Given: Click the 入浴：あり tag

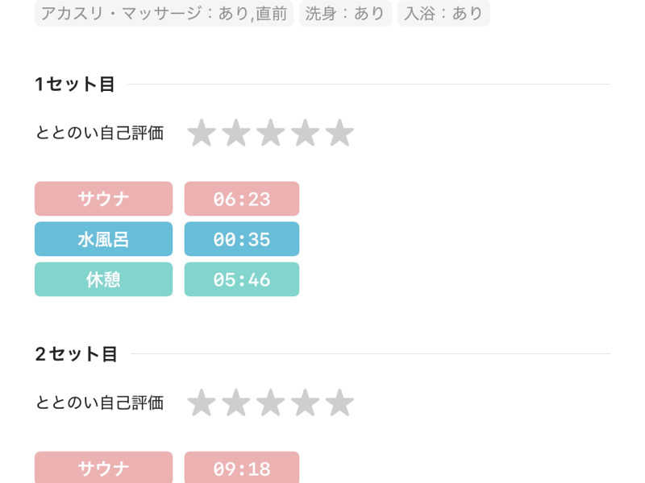Looking at the screenshot, I should [x=443, y=14].
